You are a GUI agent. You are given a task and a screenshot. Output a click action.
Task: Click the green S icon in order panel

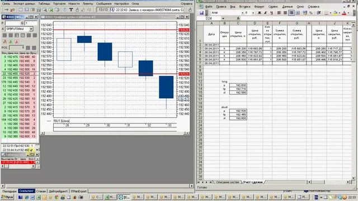[x=11, y=41]
